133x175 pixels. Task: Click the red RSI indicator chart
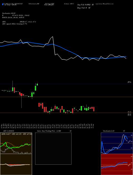point(117,164)
